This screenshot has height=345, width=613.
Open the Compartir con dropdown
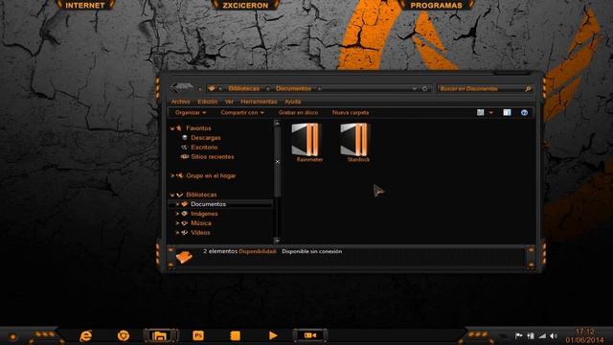242,113
